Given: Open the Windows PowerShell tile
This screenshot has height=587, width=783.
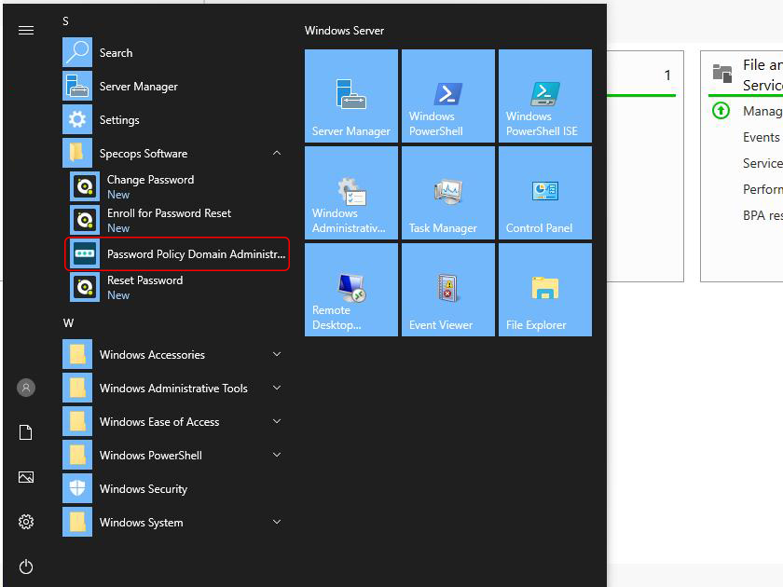Looking at the screenshot, I should click(448, 96).
